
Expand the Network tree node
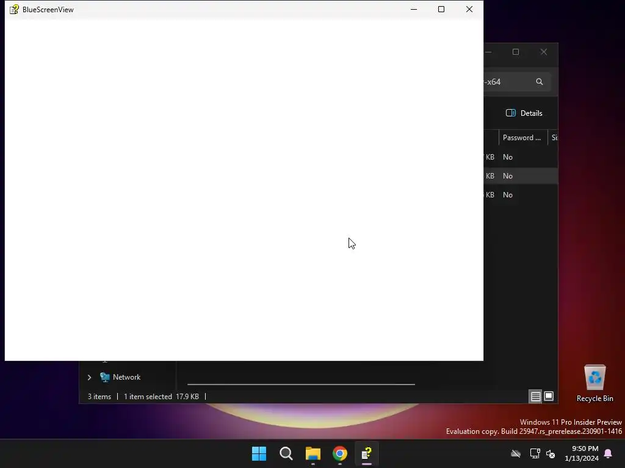click(89, 377)
